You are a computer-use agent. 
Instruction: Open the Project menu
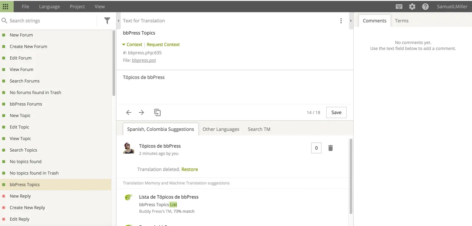click(77, 7)
